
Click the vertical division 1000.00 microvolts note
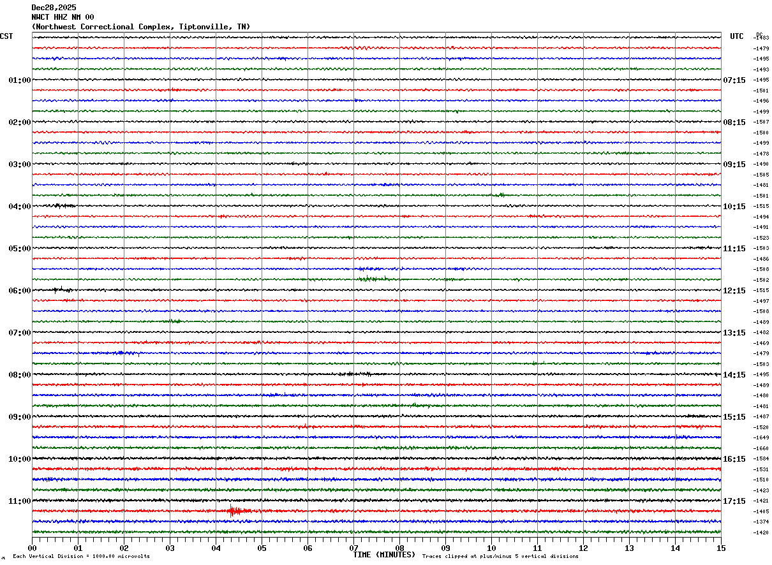click(82, 557)
